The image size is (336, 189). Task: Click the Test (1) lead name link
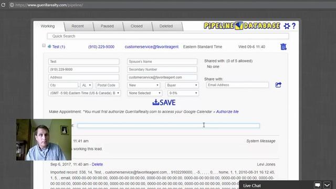click(x=58, y=47)
